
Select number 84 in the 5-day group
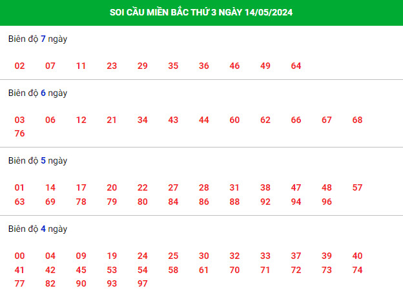coord(173,202)
